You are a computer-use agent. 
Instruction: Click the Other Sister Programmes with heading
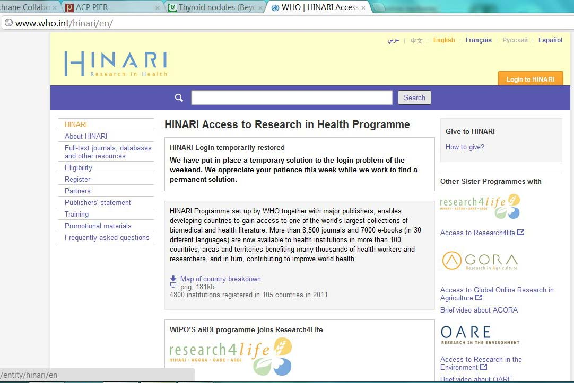(491, 182)
